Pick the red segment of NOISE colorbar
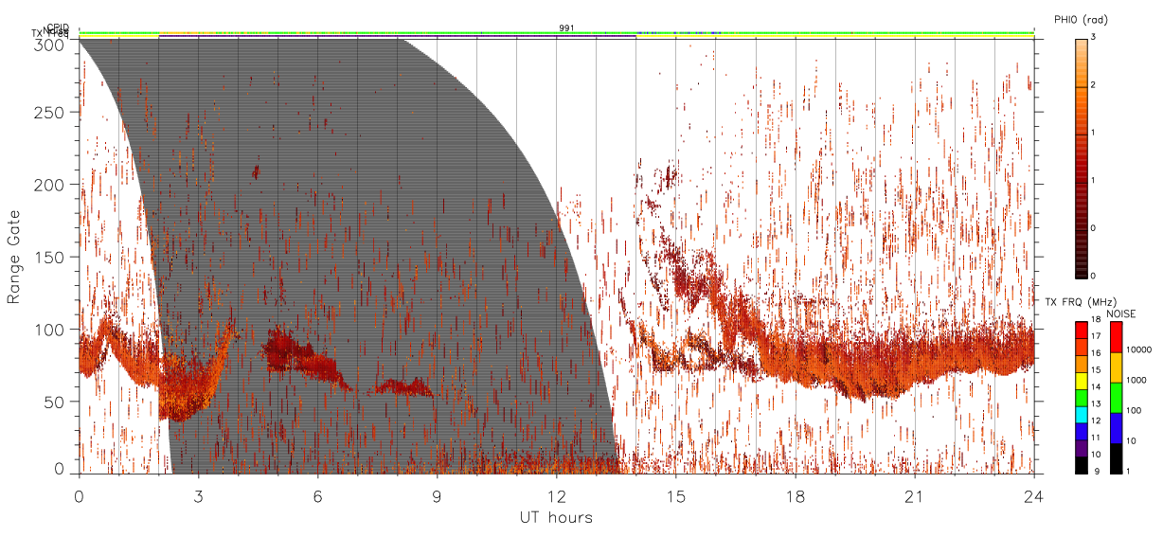This screenshot has width=1163, height=537. [1116, 337]
